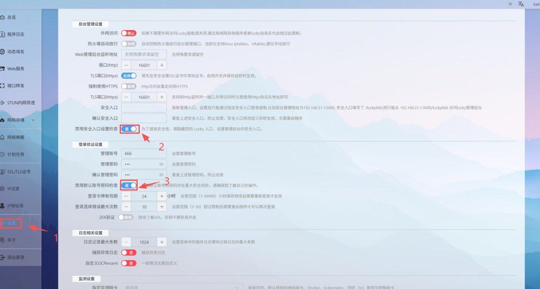This screenshot has width=540, height=289.
Task: Click the 网络唤醒 bell icon
Action: click(x=3, y=137)
